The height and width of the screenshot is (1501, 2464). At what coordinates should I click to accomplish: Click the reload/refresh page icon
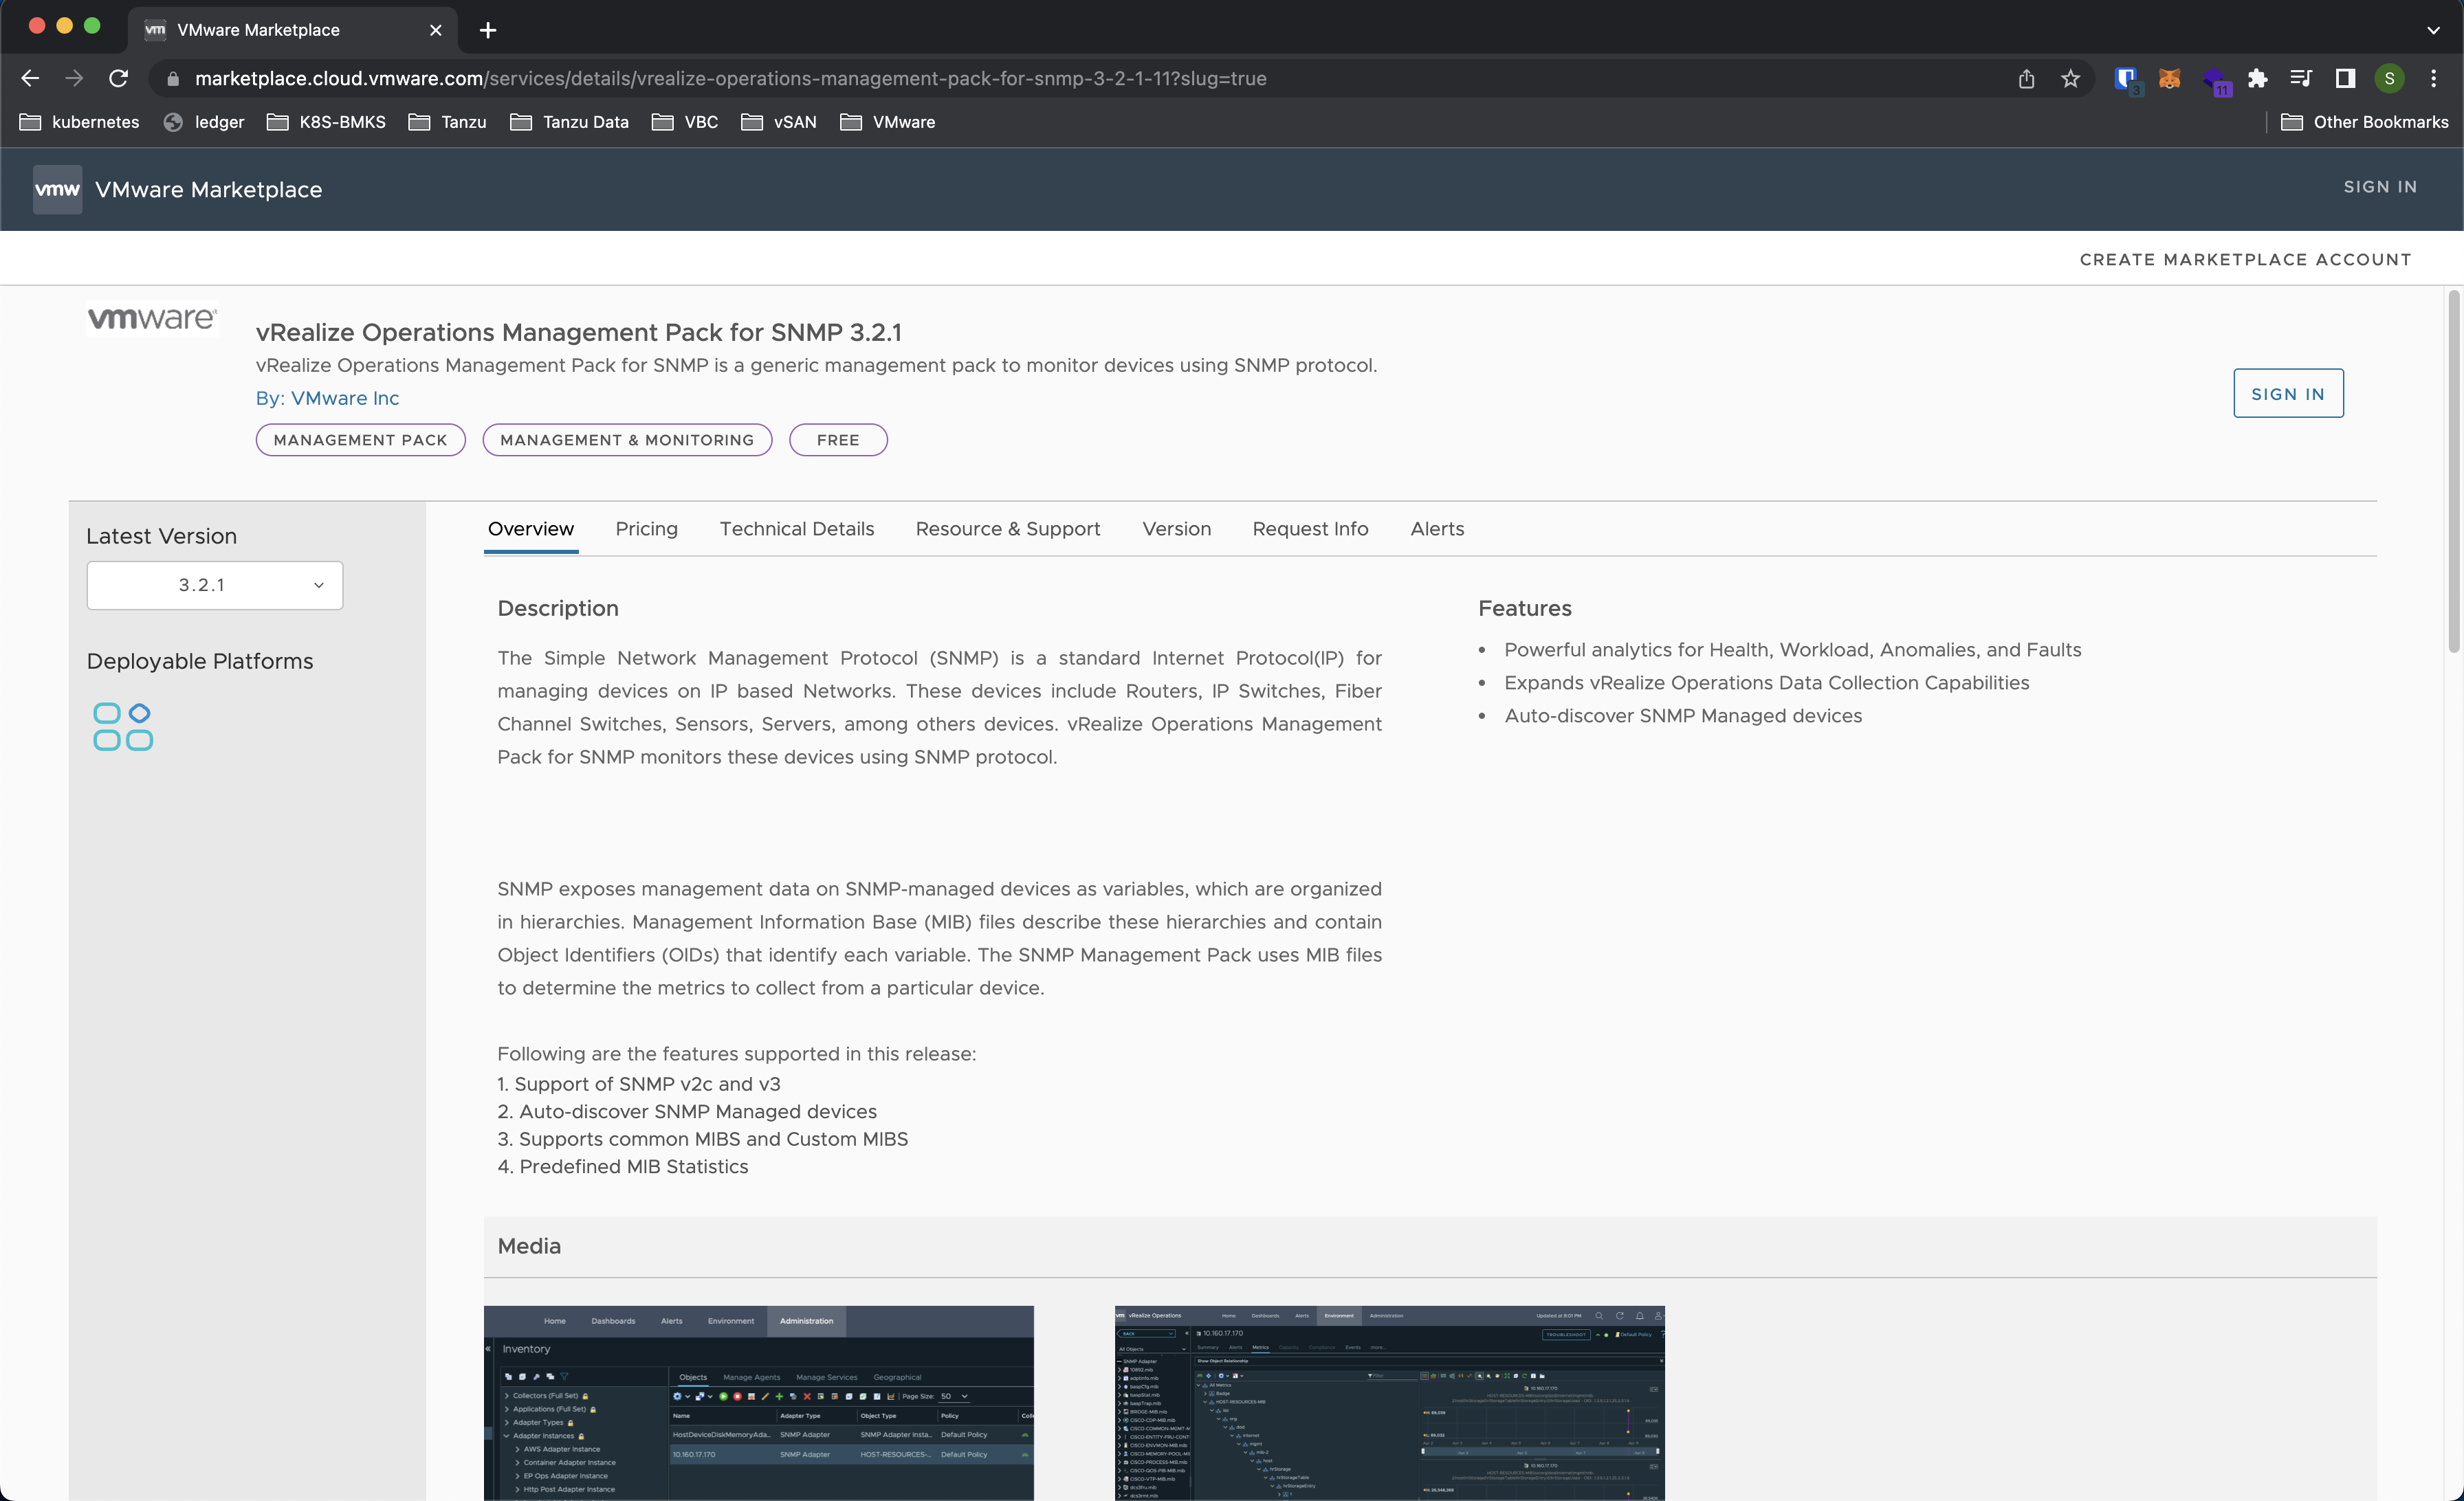coord(118,78)
